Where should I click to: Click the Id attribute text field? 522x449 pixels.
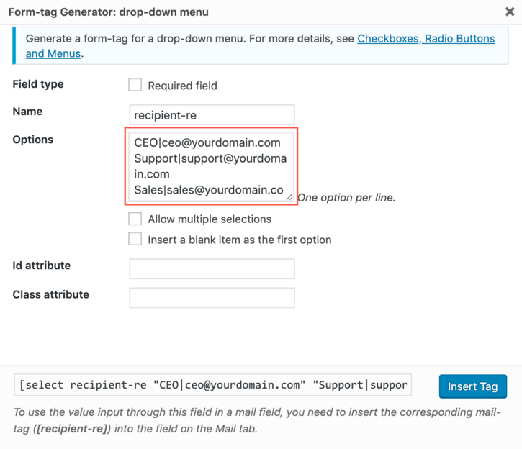tap(212, 269)
